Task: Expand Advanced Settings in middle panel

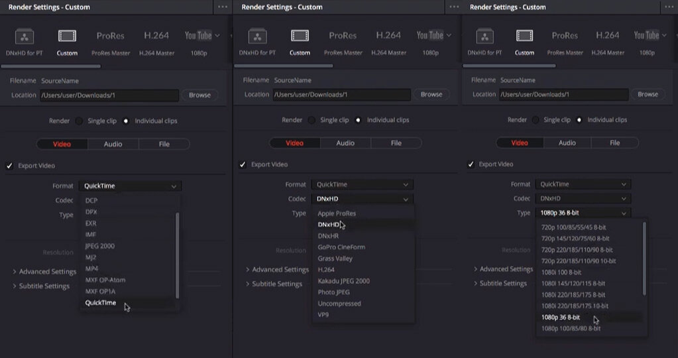Action: click(277, 269)
